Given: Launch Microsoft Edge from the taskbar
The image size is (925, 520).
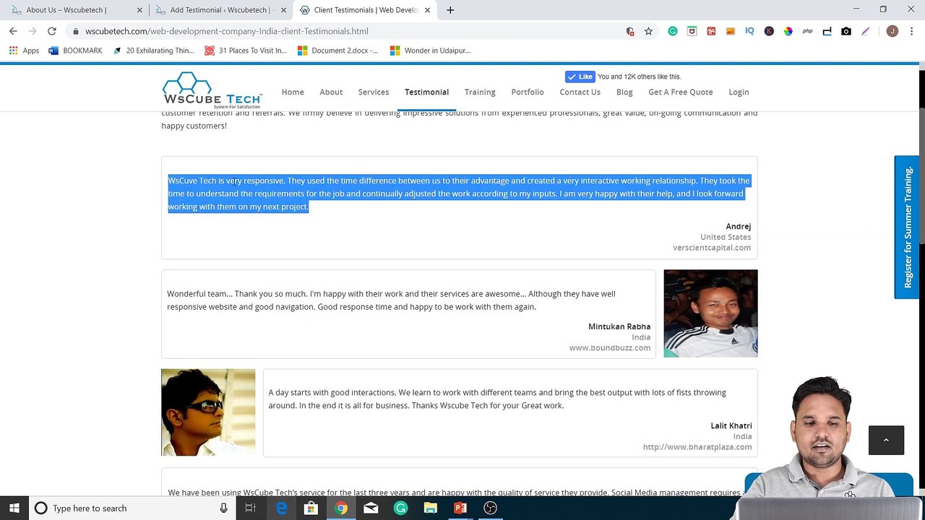Looking at the screenshot, I should pos(281,508).
